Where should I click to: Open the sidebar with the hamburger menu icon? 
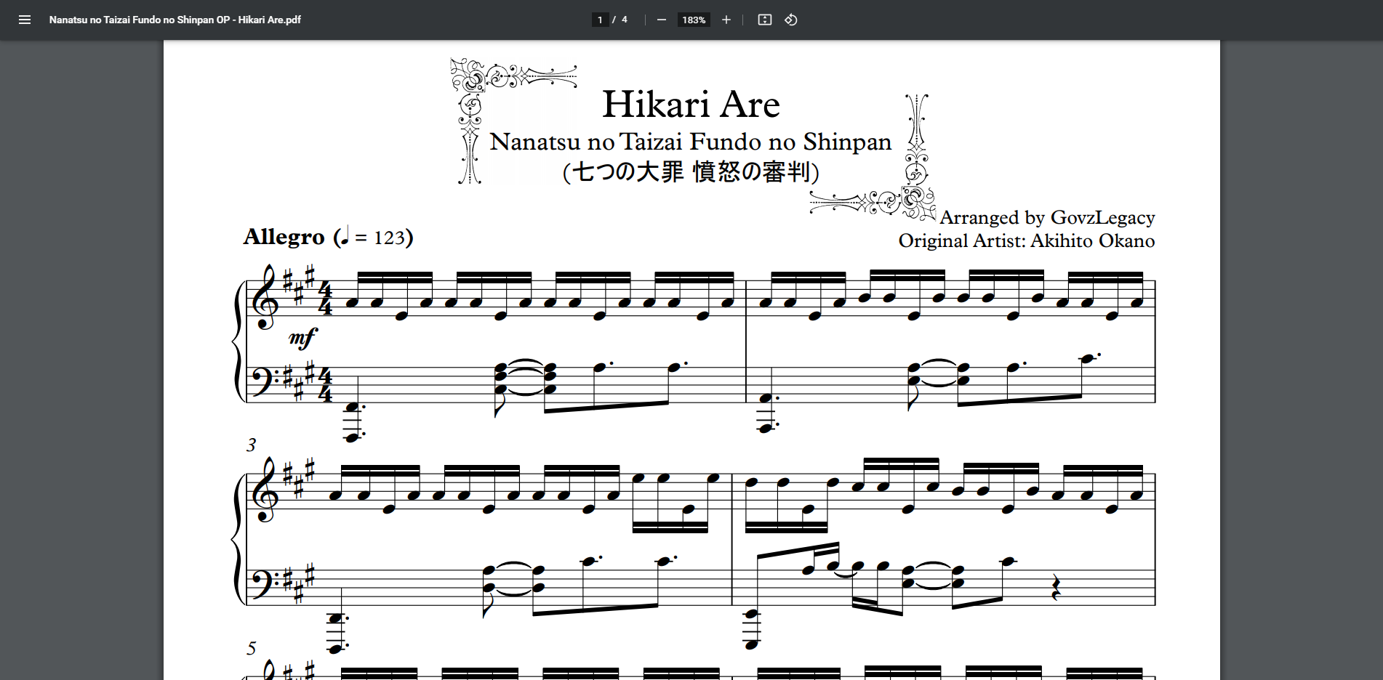pyautogui.click(x=25, y=20)
